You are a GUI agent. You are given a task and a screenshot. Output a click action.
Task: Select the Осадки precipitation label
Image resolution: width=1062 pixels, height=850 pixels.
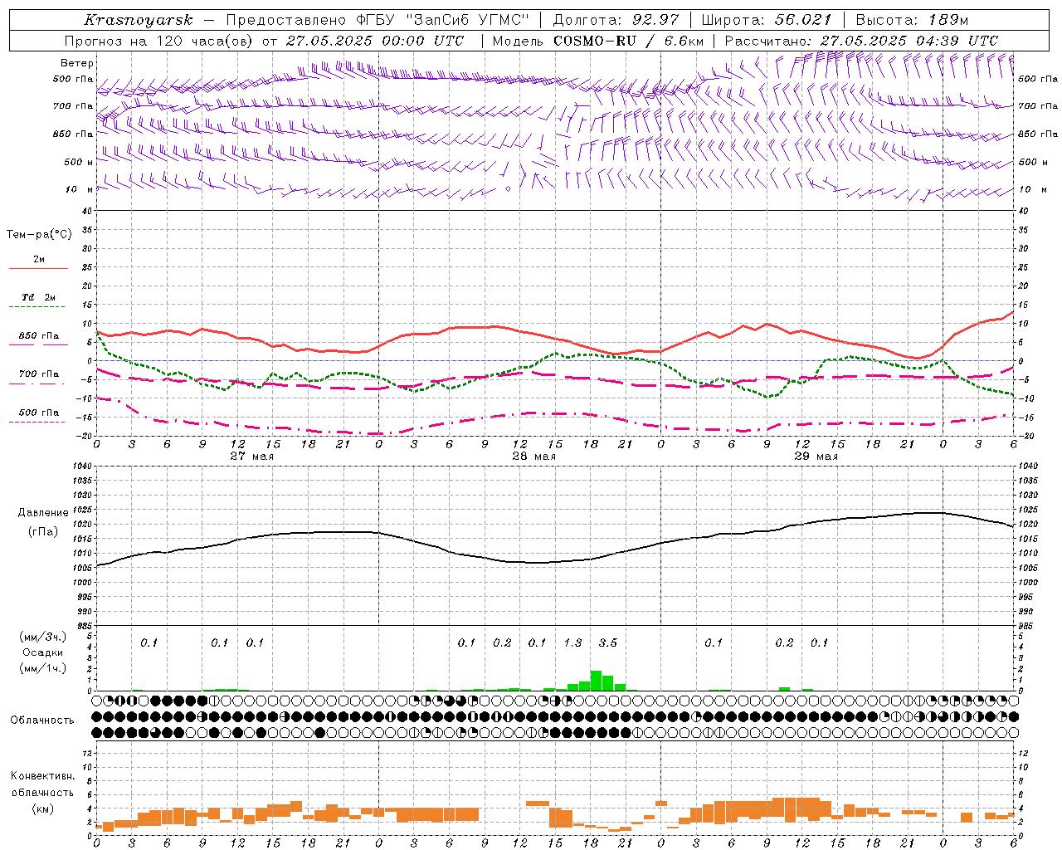coord(42,652)
